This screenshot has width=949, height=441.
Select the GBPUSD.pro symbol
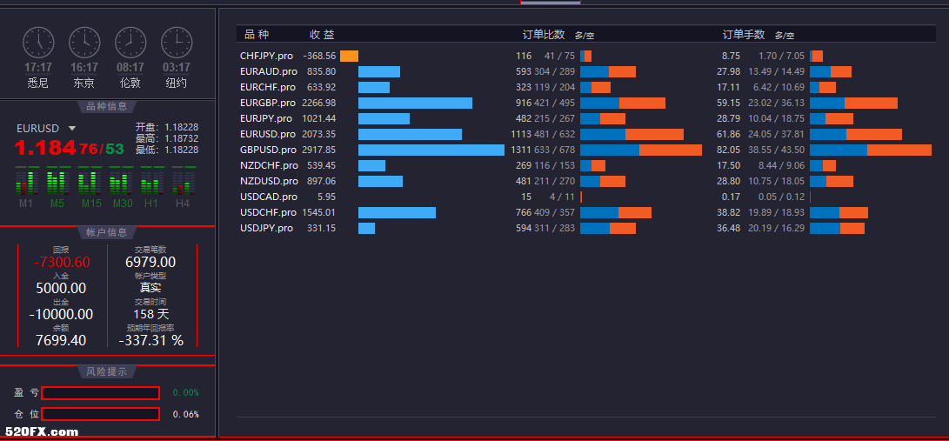[x=268, y=150]
